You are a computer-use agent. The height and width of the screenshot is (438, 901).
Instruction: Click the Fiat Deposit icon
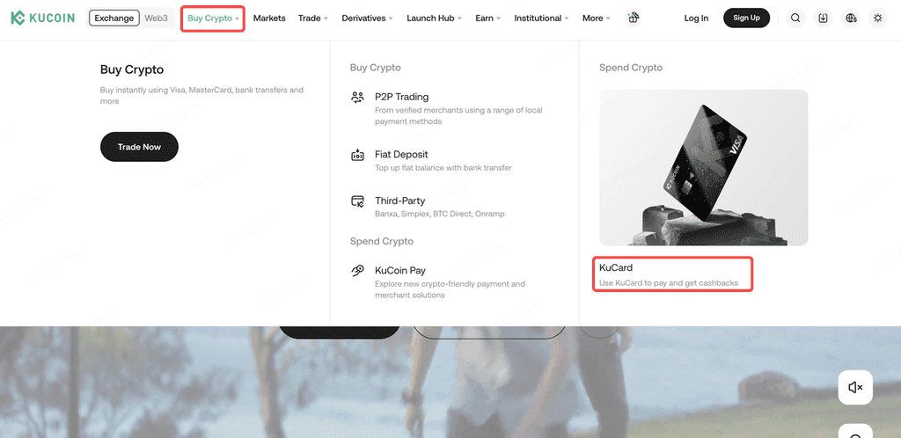[357, 155]
